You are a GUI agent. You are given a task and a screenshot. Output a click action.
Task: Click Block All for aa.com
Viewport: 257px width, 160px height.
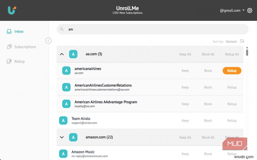click(208, 54)
